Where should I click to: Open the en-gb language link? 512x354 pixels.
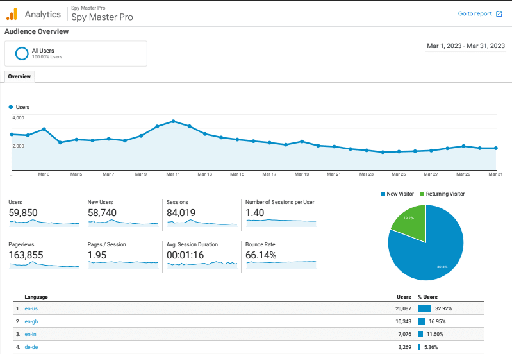pos(31,321)
